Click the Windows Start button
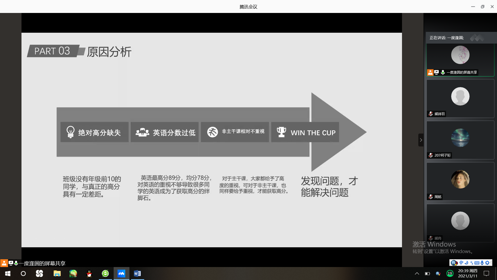The width and height of the screenshot is (497, 280). point(8,274)
